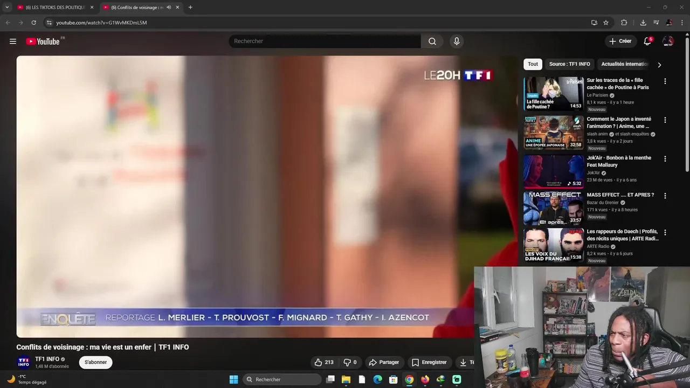
Task: Open Chrome profile avatar in toolbar
Action: click(x=669, y=23)
